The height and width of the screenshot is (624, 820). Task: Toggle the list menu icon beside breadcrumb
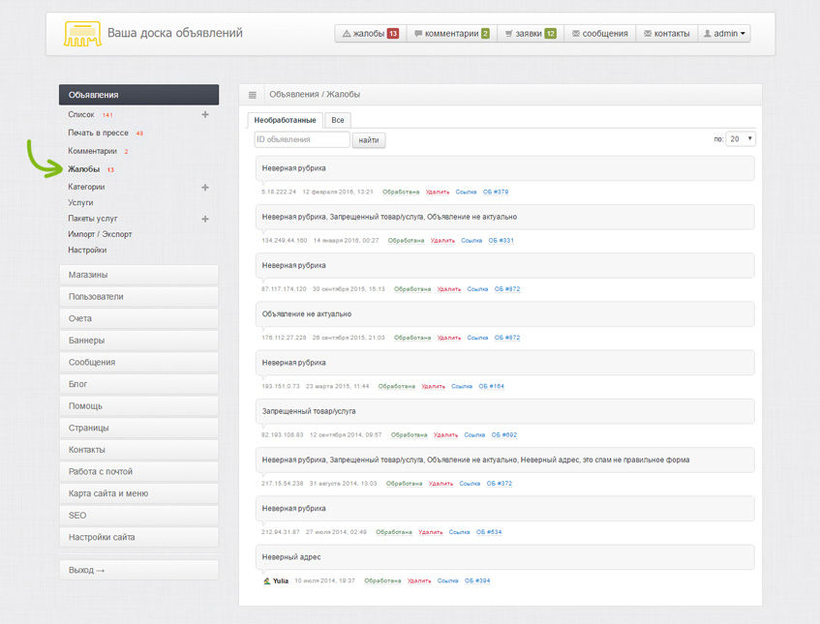coord(252,95)
